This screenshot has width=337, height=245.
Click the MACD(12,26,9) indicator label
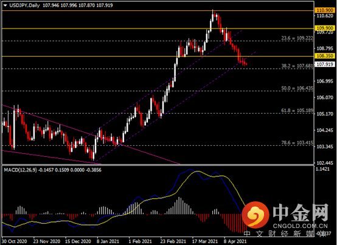pyautogui.click(x=21, y=170)
